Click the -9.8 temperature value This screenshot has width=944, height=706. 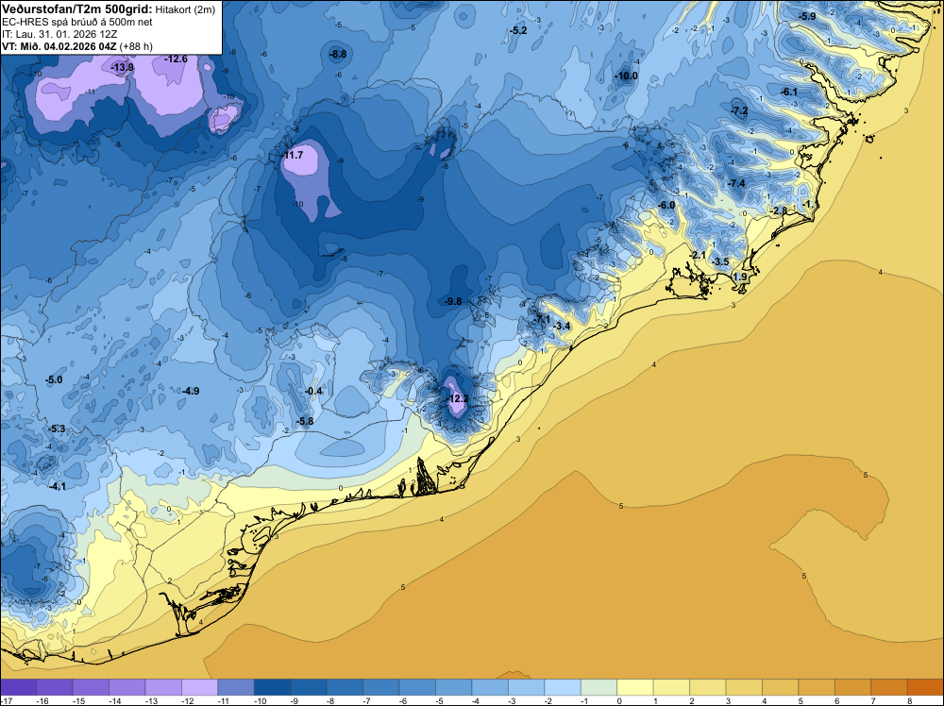(x=453, y=301)
